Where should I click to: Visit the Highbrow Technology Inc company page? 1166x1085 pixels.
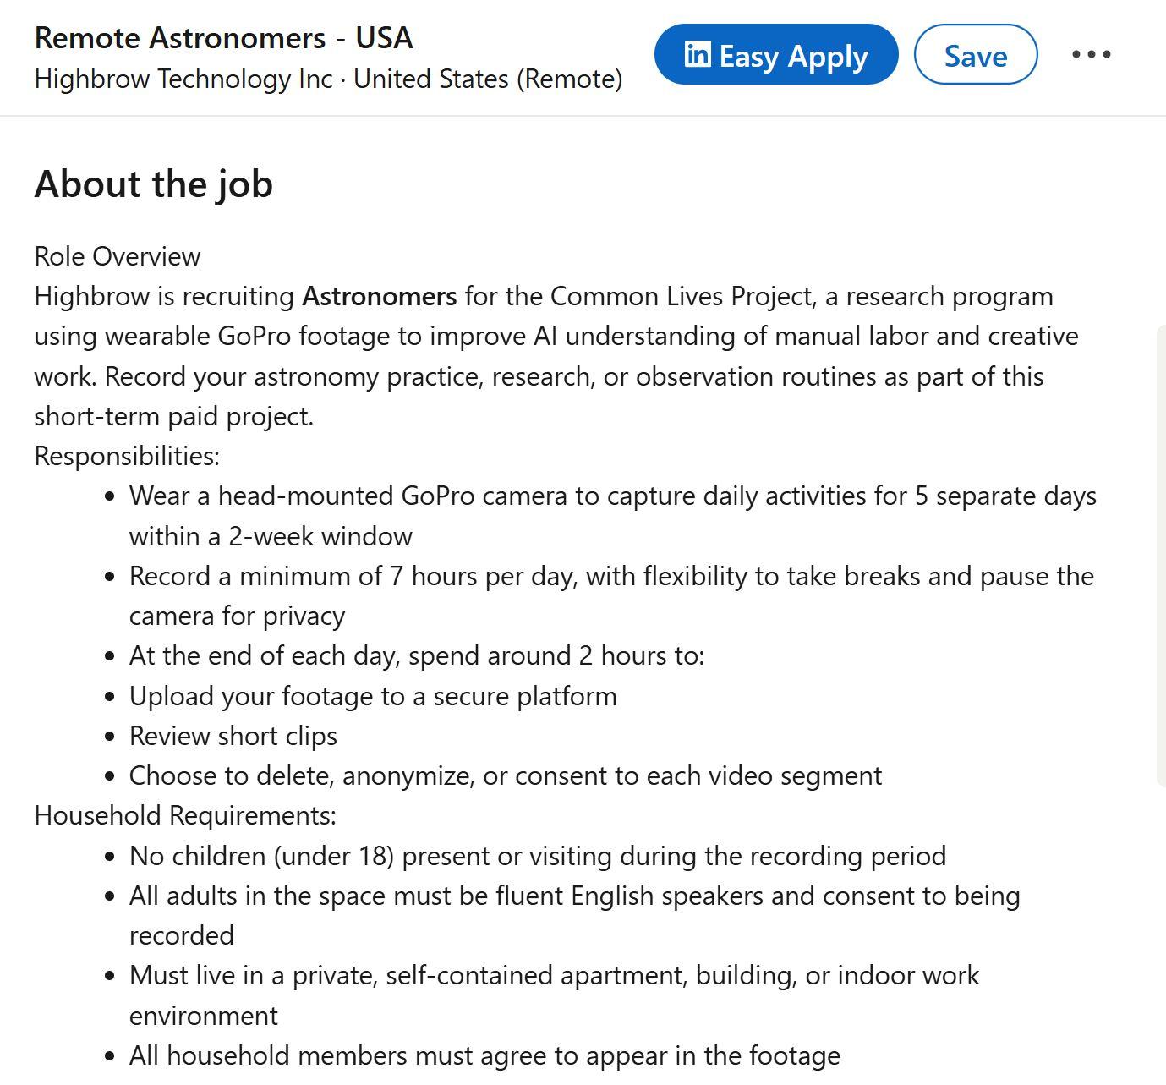(183, 79)
